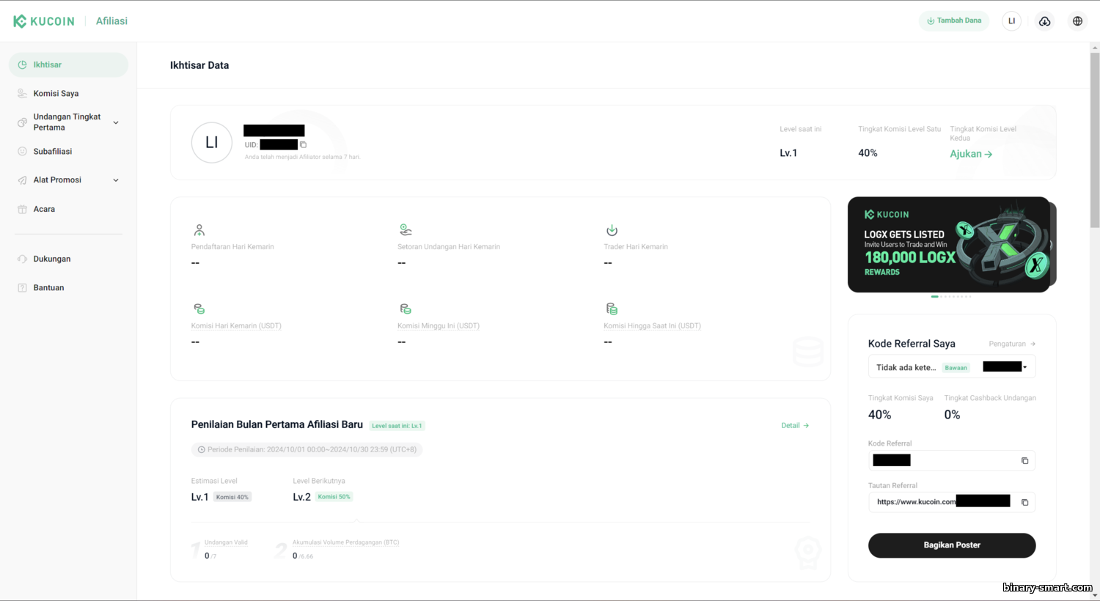Click the Komisi Hari Kemarin coin icon
1100x601 pixels.
click(199, 309)
